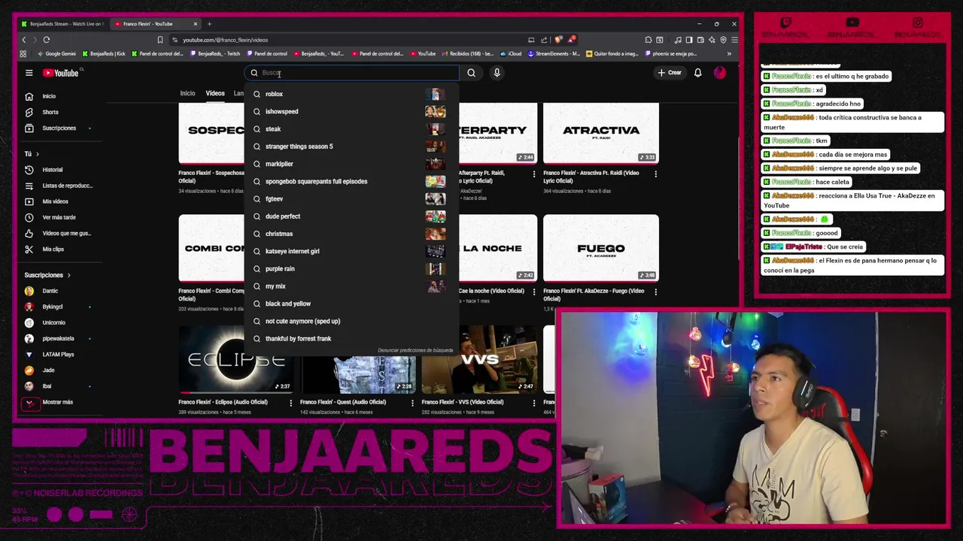963x541 pixels.
Task: Open three-dot menu for Quest video
Action: [412, 403]
